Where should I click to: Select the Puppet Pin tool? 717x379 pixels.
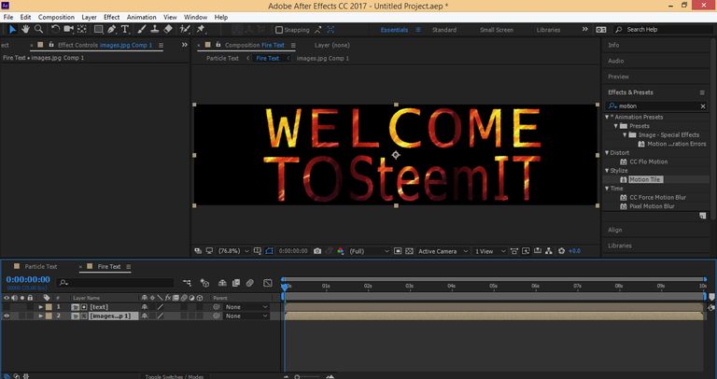pos(201,29)
